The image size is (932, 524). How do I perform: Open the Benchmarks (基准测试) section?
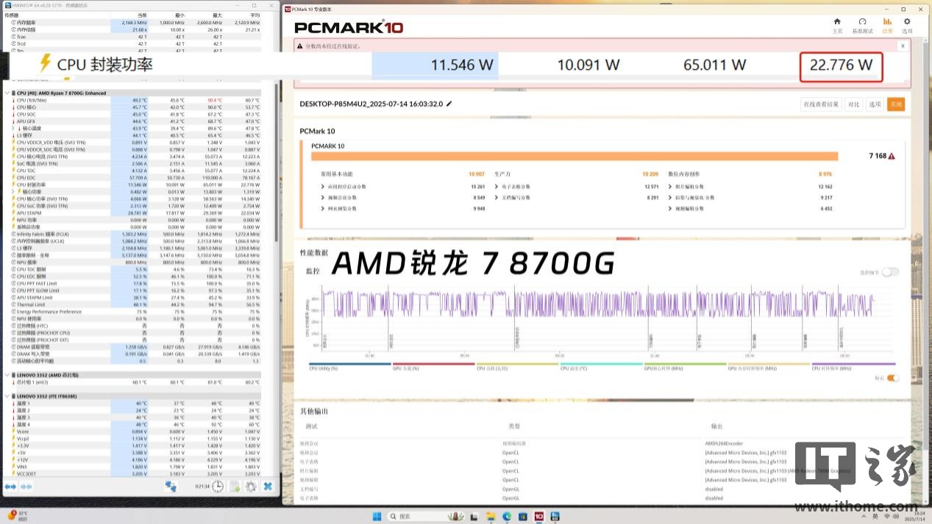[862, 25]
